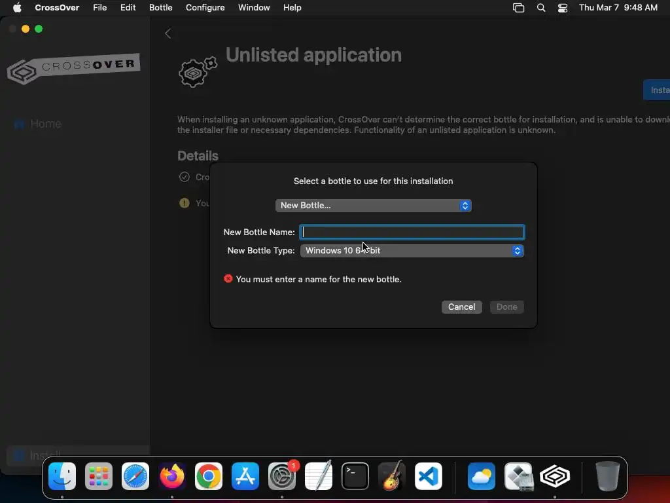Open the Edit menu

click(128, 8)
